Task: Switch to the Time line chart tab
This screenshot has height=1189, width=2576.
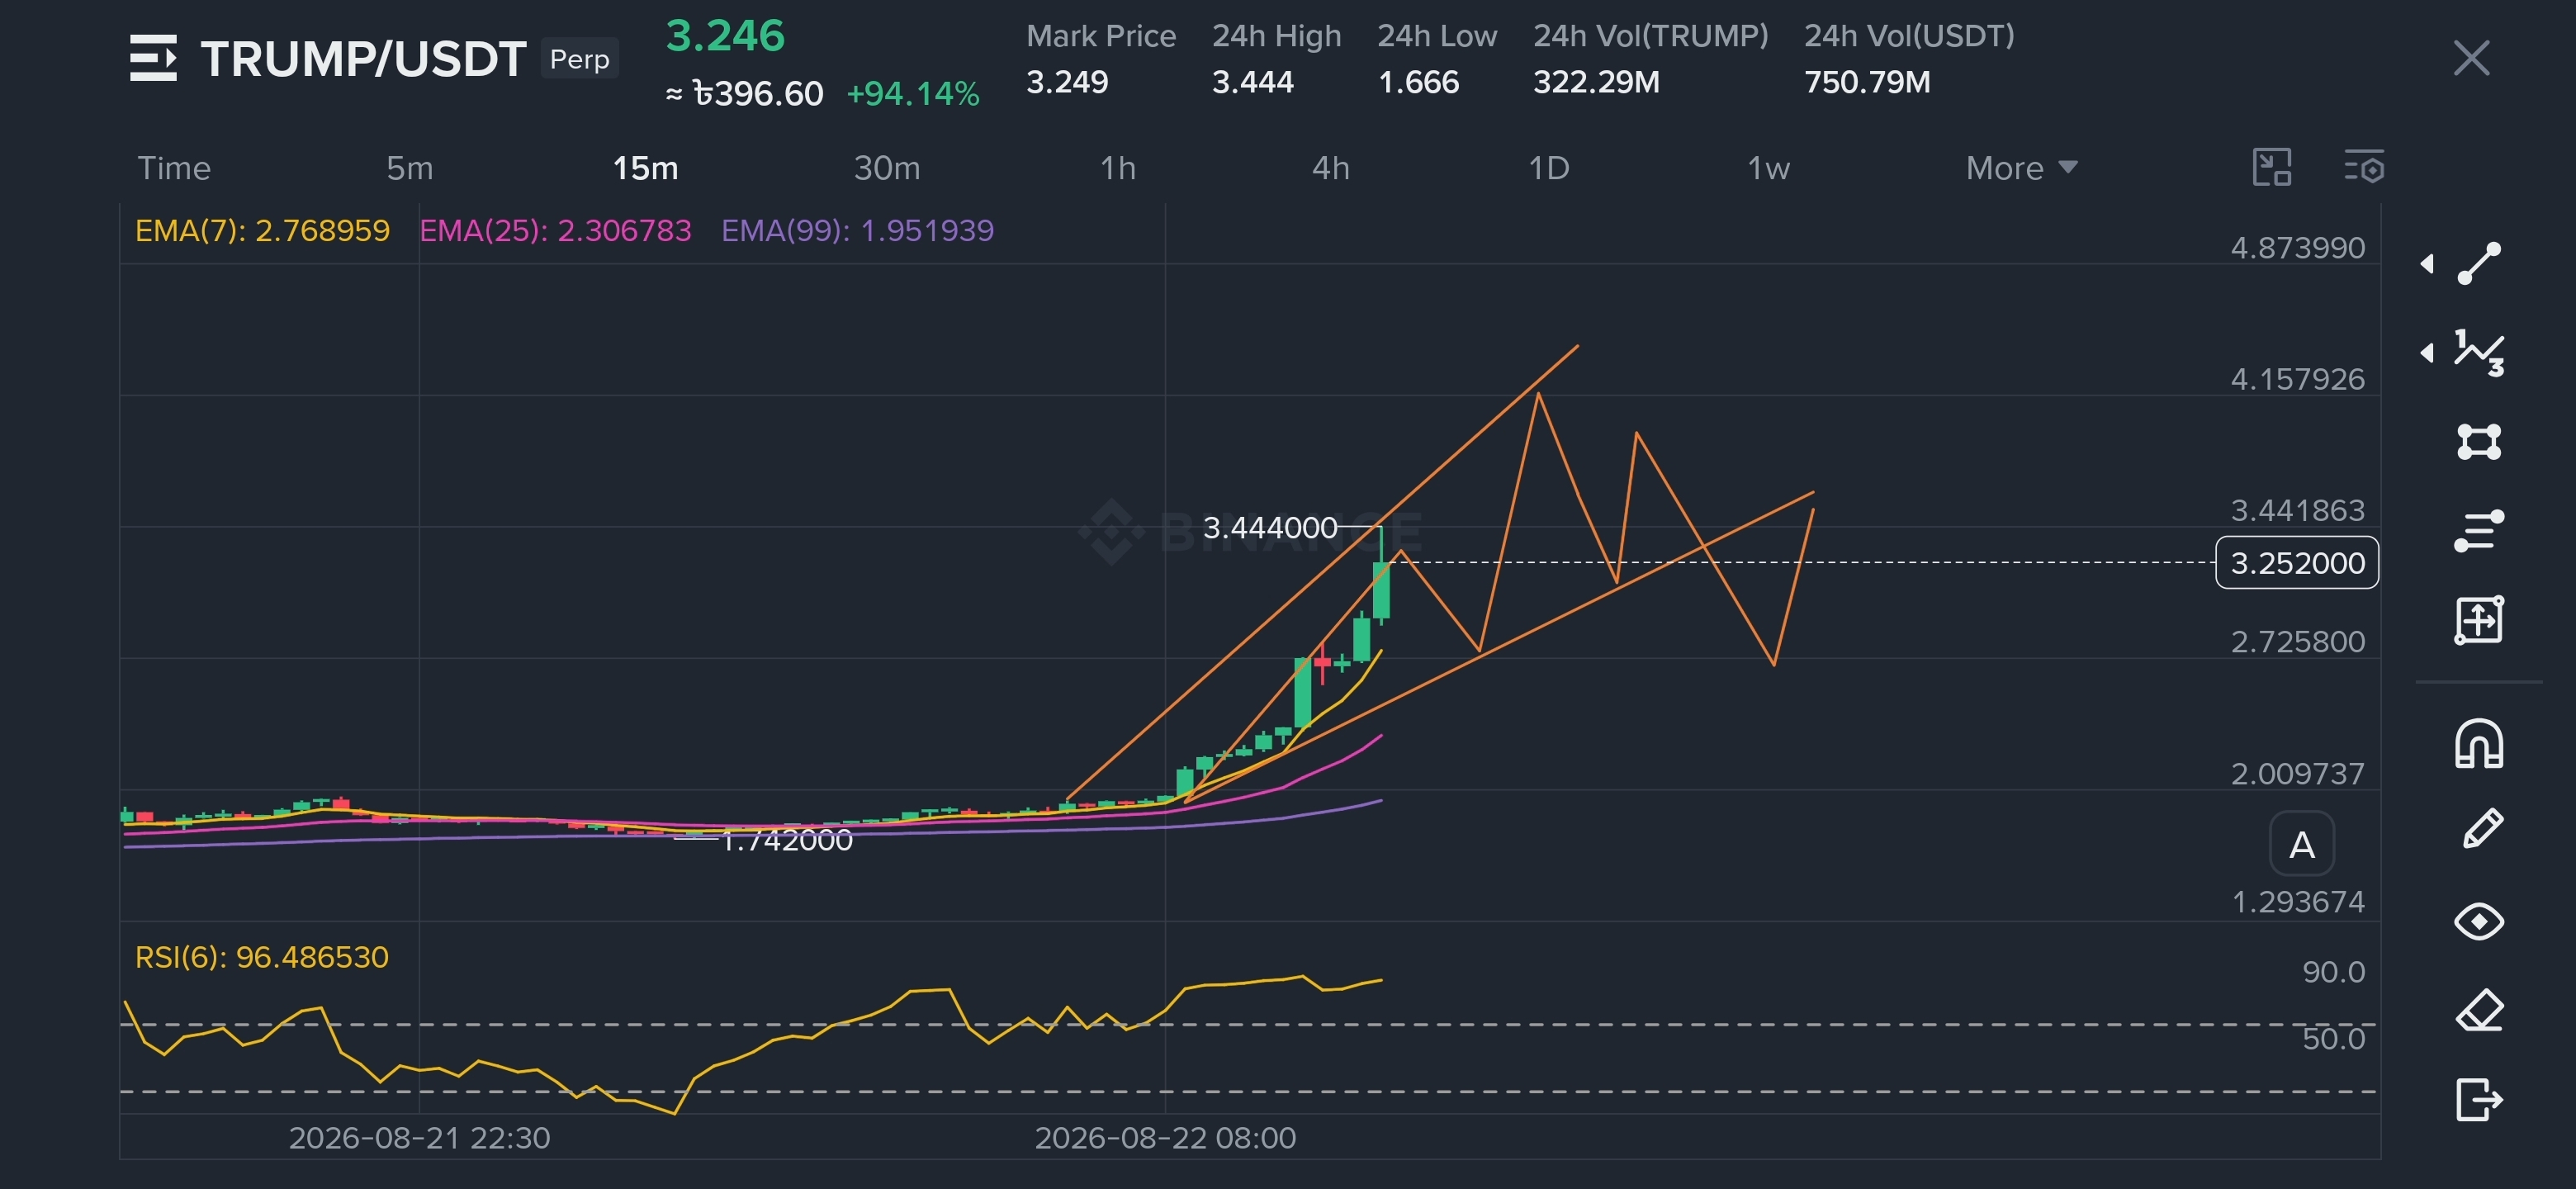Action: pyautogui.click(x=174, y=168)
